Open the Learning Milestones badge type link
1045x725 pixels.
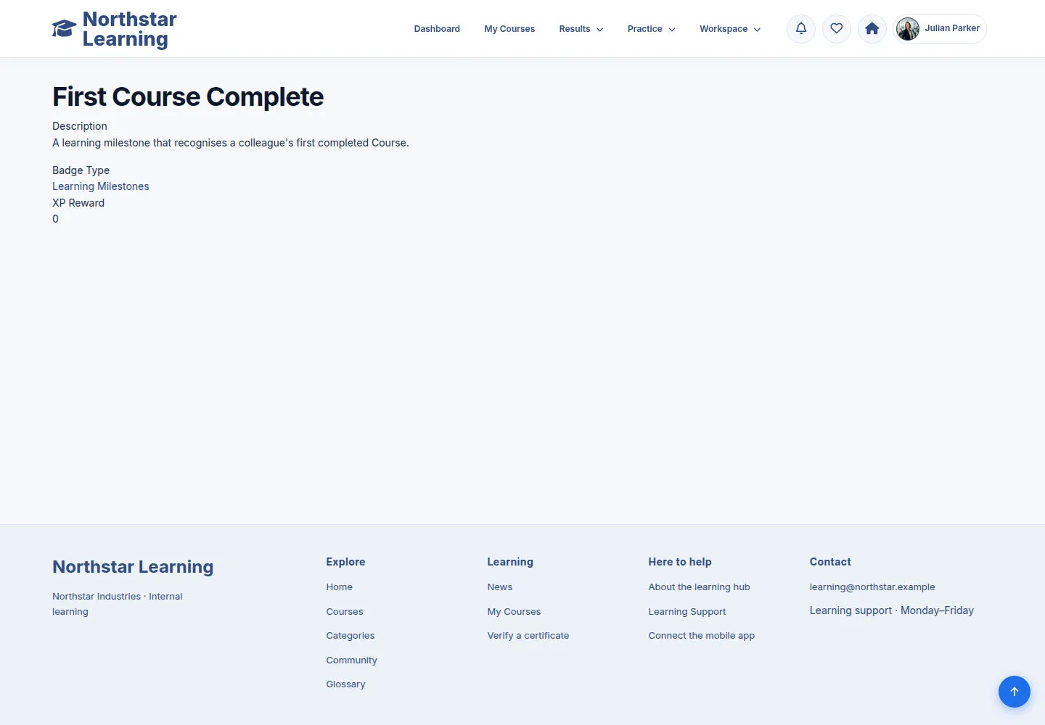pos(101,186)
